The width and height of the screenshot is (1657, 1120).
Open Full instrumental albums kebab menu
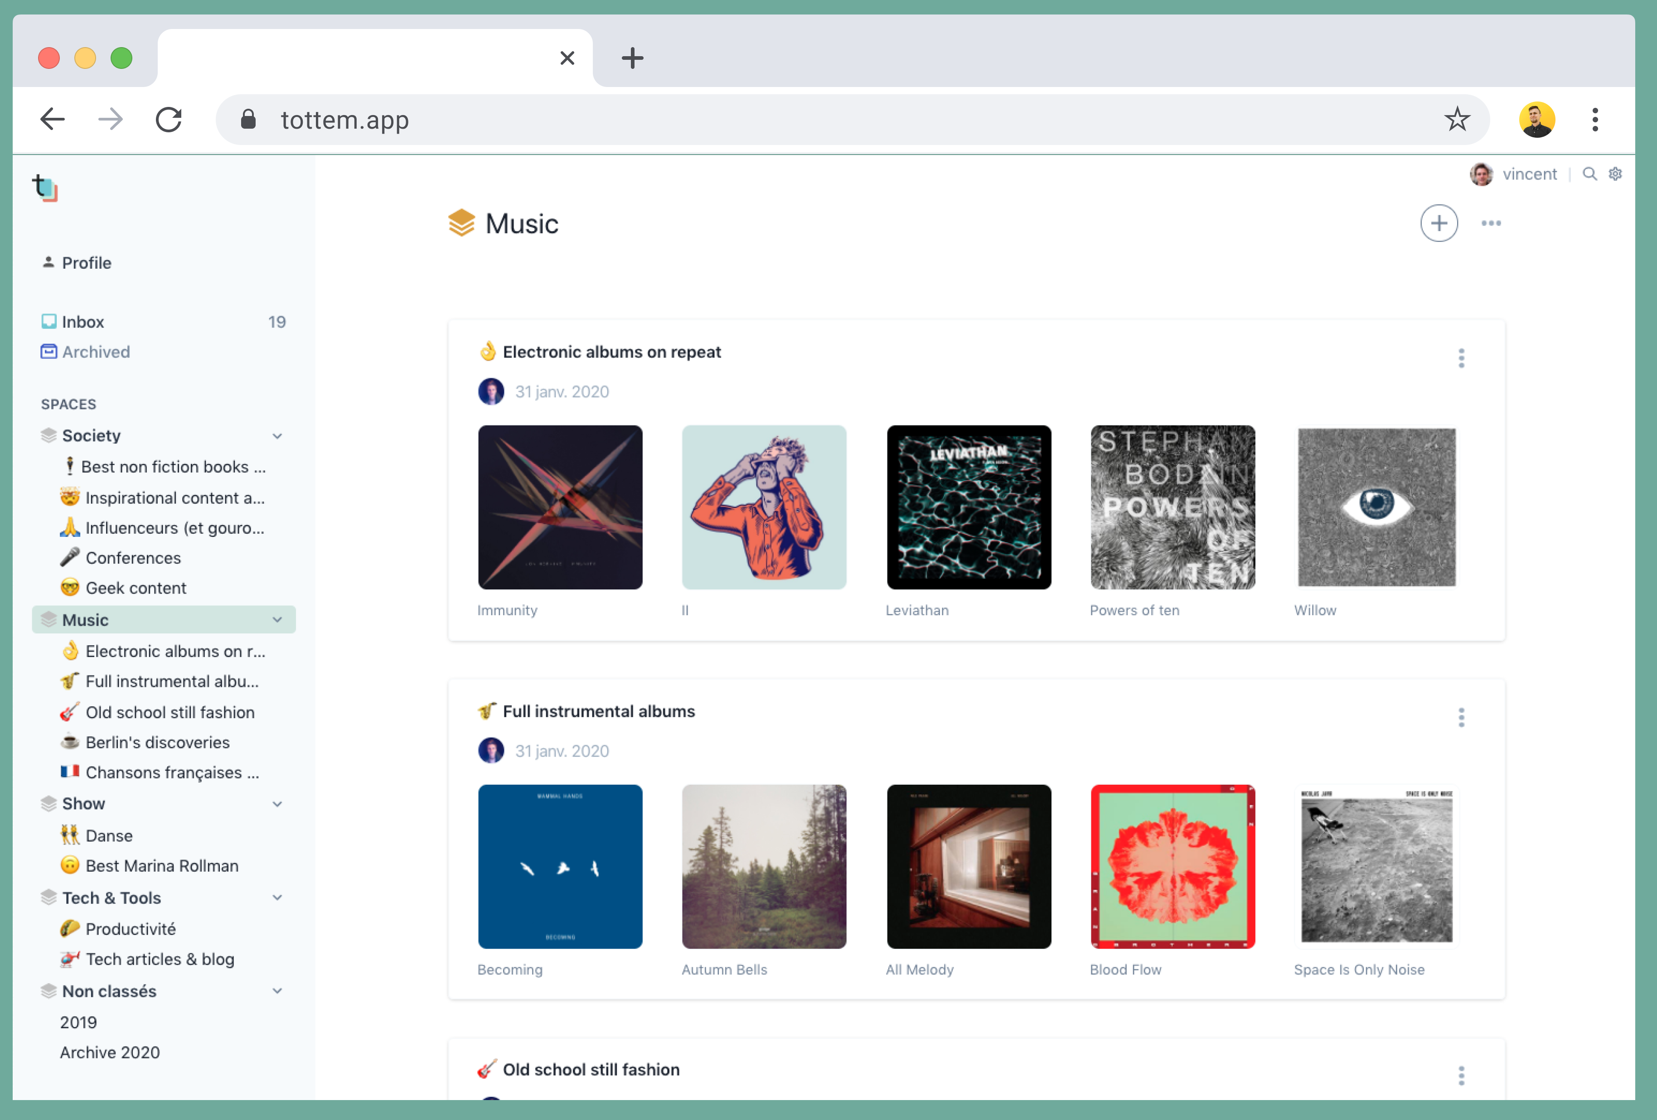(1461, 717)
